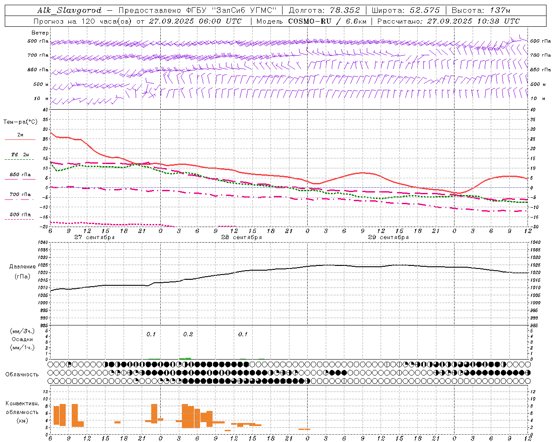Click the green precipitation bar
This screenshot has height=442, width=553.
point(185,358)
